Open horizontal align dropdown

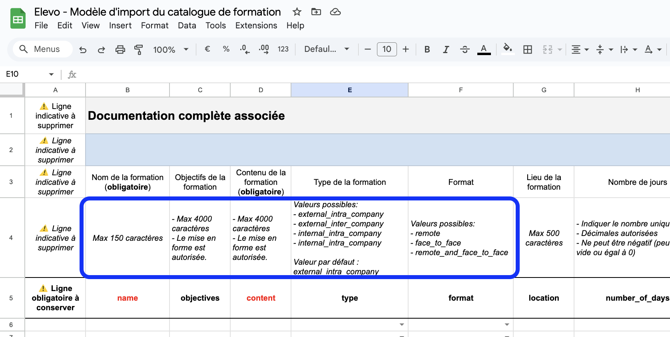(x=580, y=50)
